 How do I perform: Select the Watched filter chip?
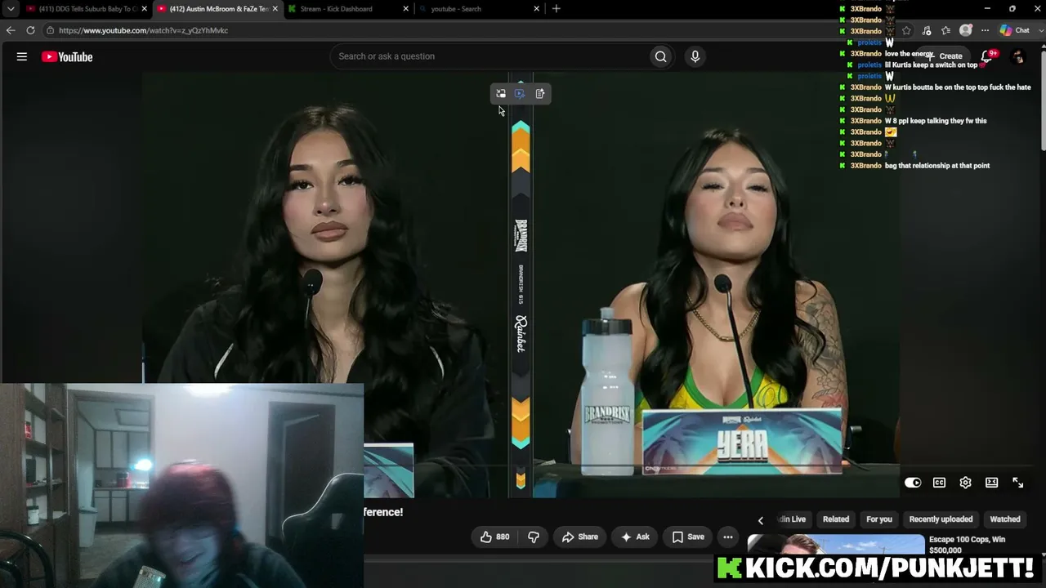tap(1005, 519)
